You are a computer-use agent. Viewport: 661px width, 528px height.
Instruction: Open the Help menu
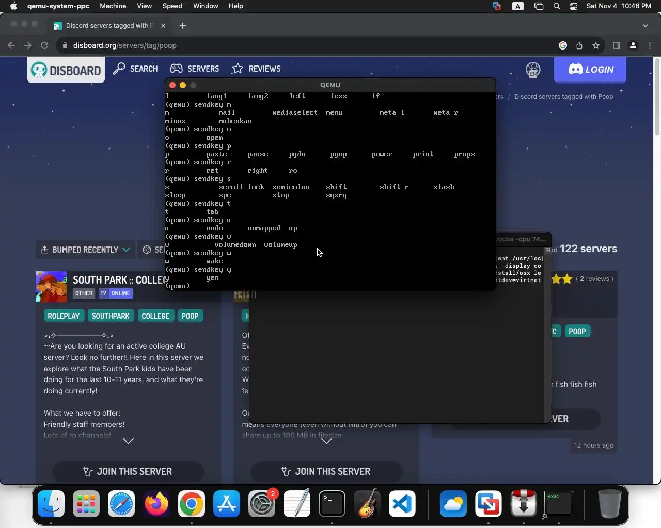click(x=235, y=6)
